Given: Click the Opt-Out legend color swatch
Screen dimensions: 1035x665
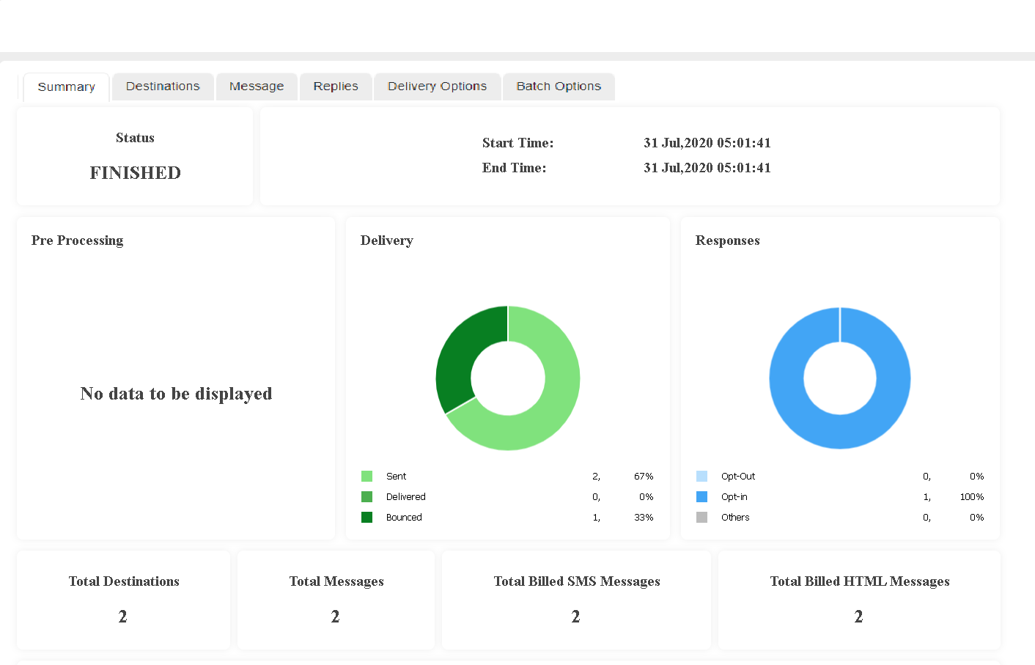Looking at the screenshot, I should [702, 477].
